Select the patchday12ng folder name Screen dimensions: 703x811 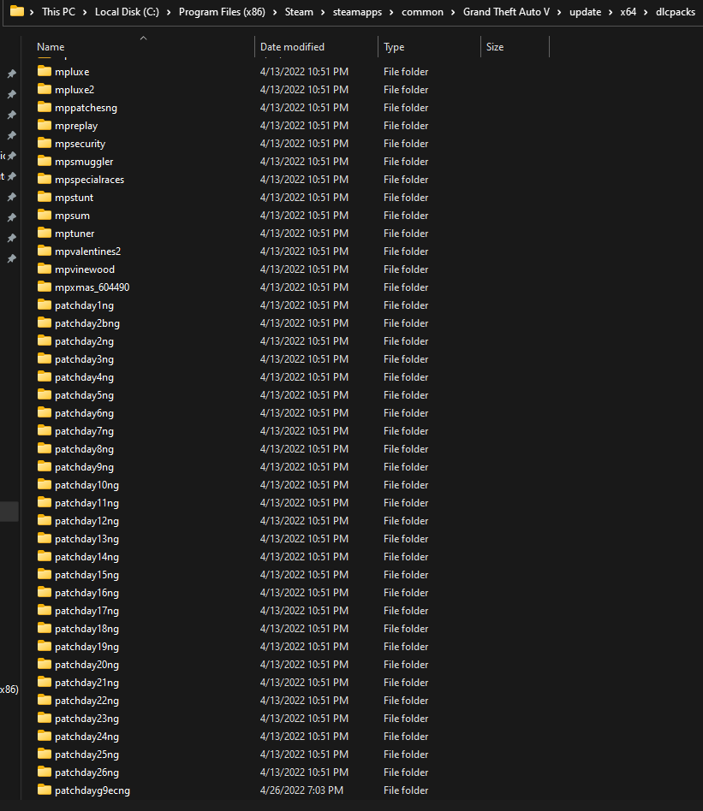[87, 521]
